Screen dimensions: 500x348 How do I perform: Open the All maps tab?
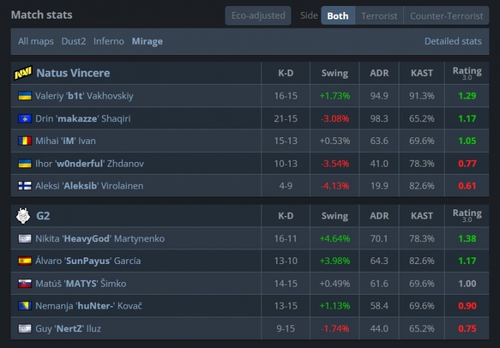36,41
